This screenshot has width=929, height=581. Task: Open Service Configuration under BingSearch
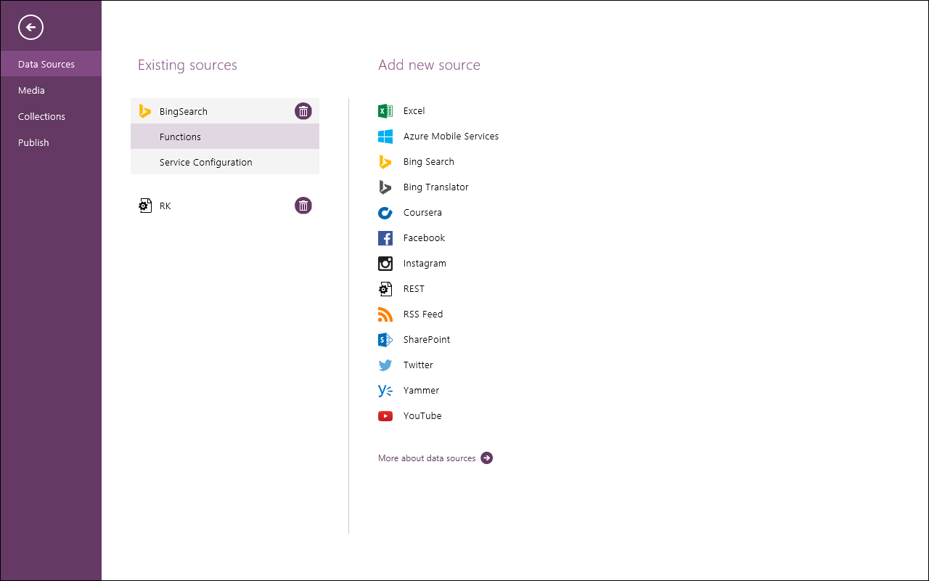(x=225, y=162)
